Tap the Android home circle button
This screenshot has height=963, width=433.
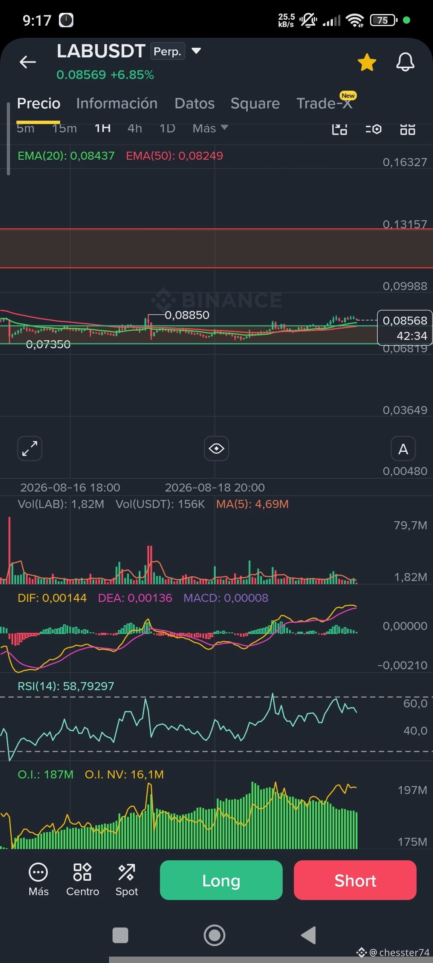(214, 935)
